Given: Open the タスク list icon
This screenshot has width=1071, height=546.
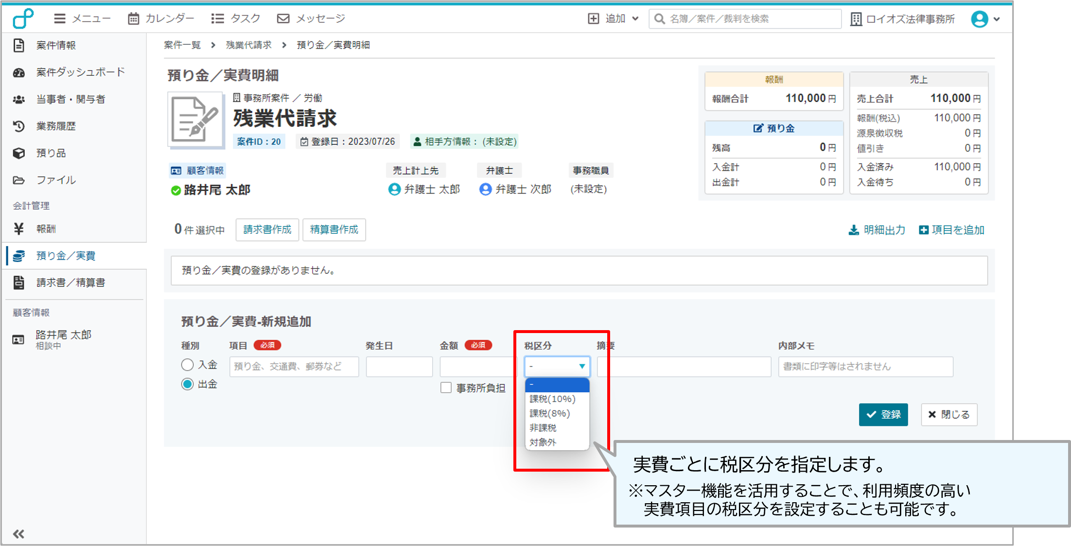Looking at the screenshot, I should coord(217,18).
